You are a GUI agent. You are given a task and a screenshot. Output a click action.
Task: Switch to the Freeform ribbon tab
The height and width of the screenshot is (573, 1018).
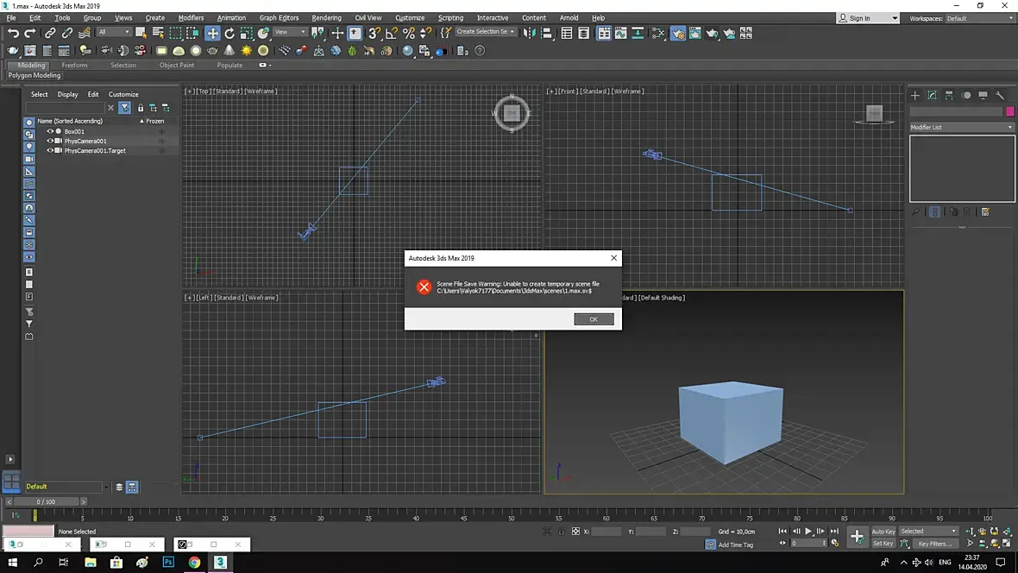coord(74,65)
